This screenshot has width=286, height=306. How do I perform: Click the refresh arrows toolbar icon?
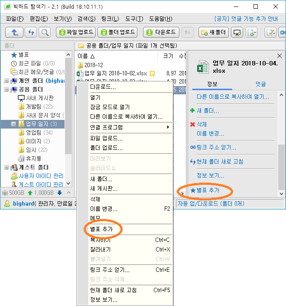[x=31, y=32]
